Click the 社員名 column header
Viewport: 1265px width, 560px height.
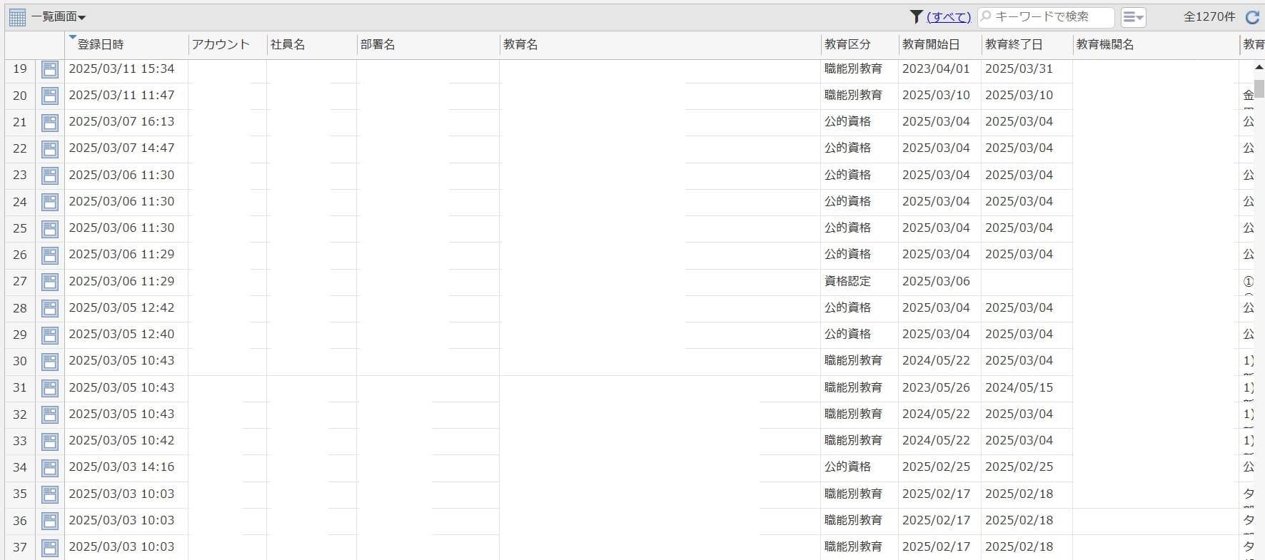[288, 44]
